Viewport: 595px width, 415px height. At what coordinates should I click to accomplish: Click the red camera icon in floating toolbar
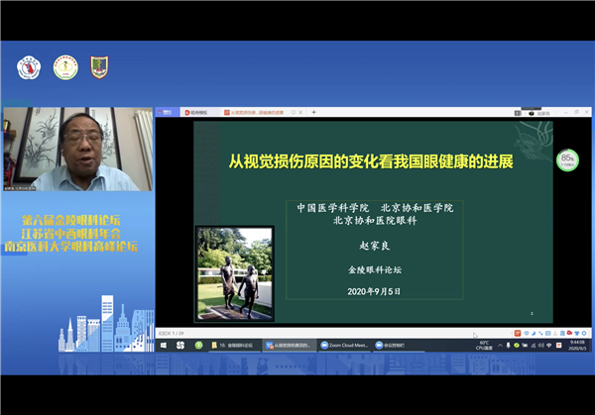569,333
